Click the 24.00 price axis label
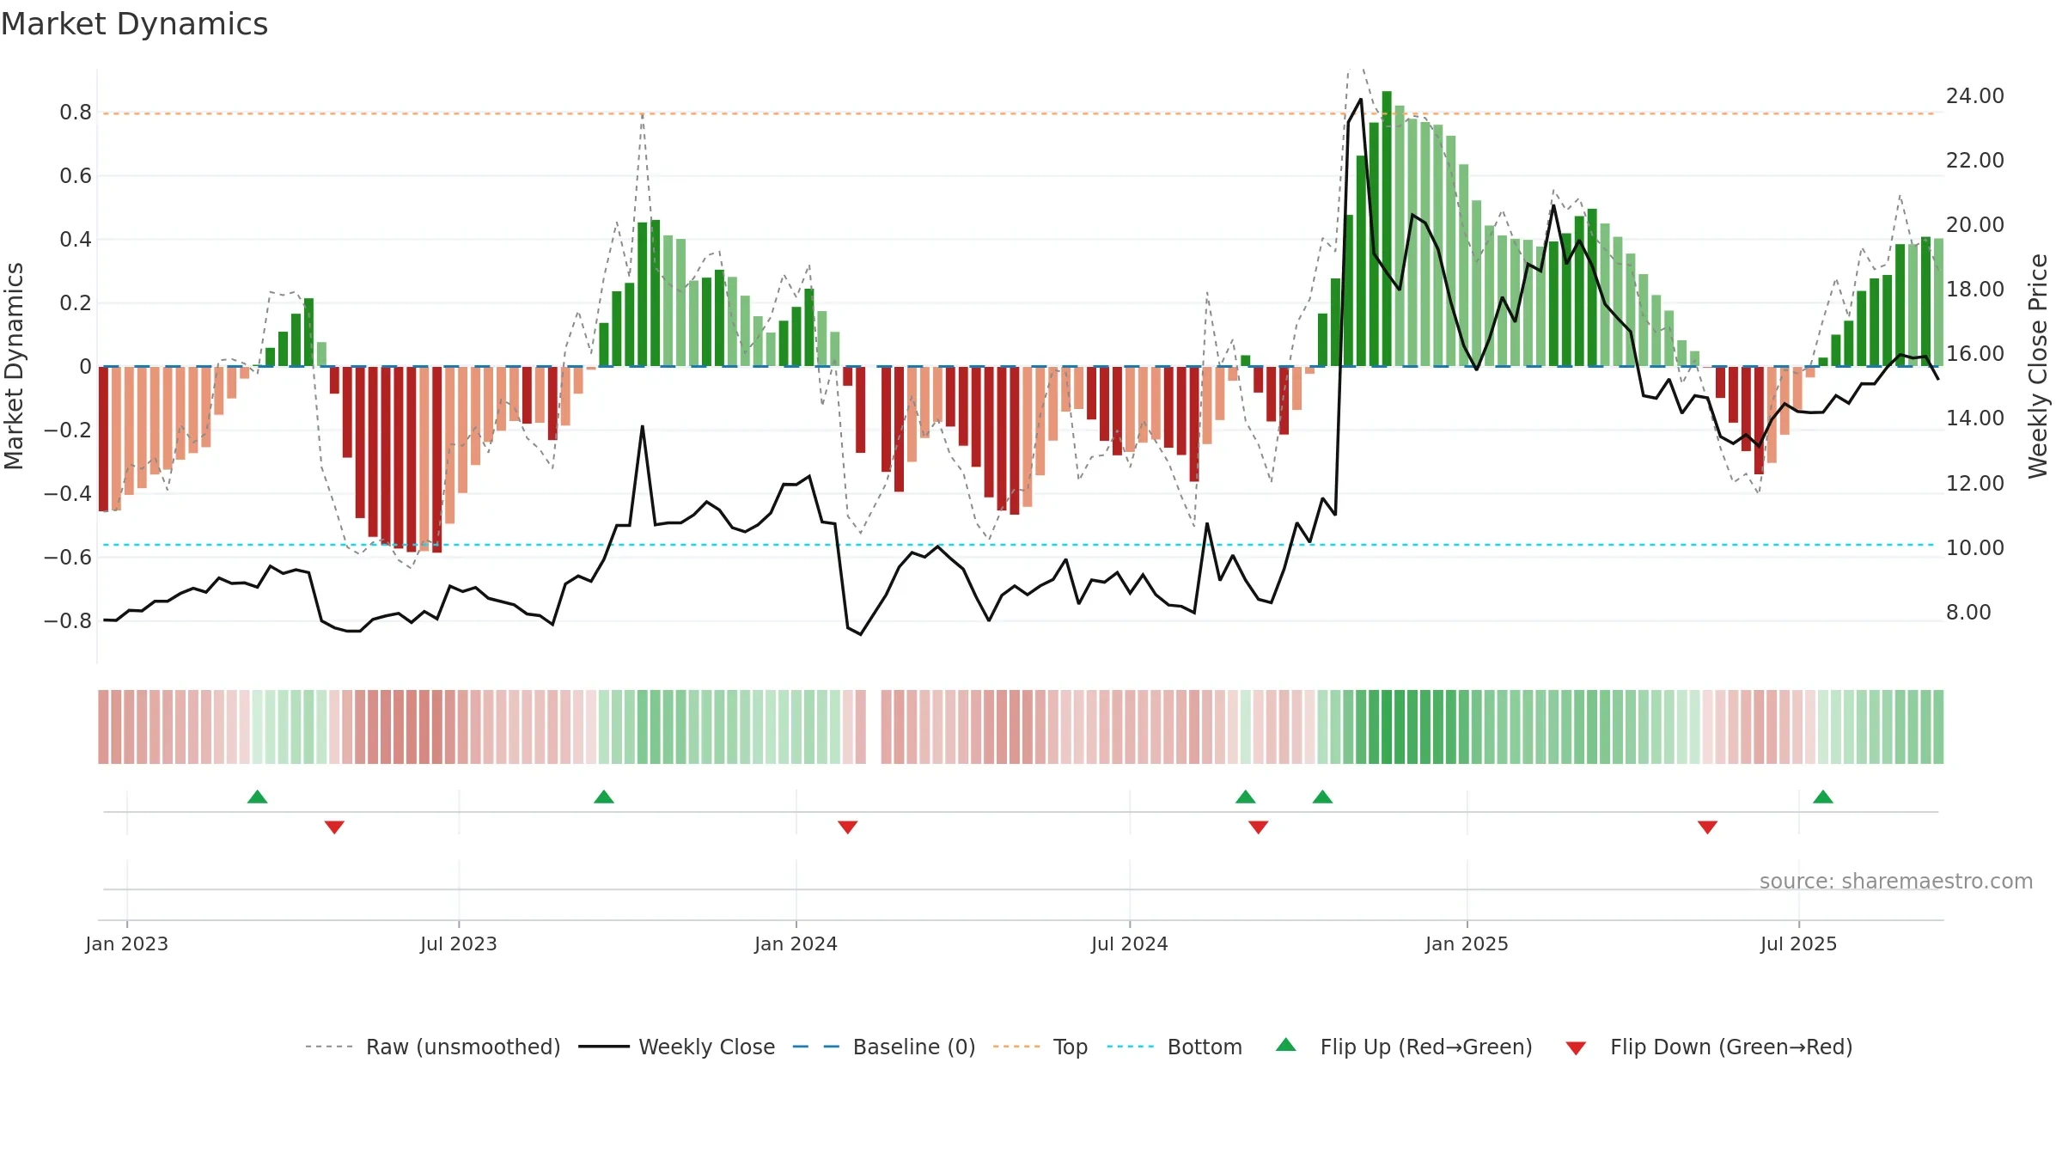The height and width of the screenshot is (1160, 2062). 1975,96
